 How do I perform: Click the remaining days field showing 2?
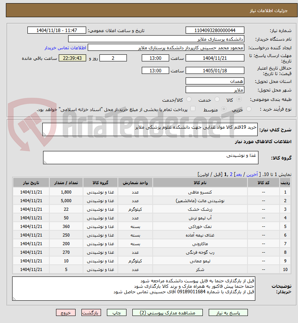pyautogui.click(x=113, y=58)
